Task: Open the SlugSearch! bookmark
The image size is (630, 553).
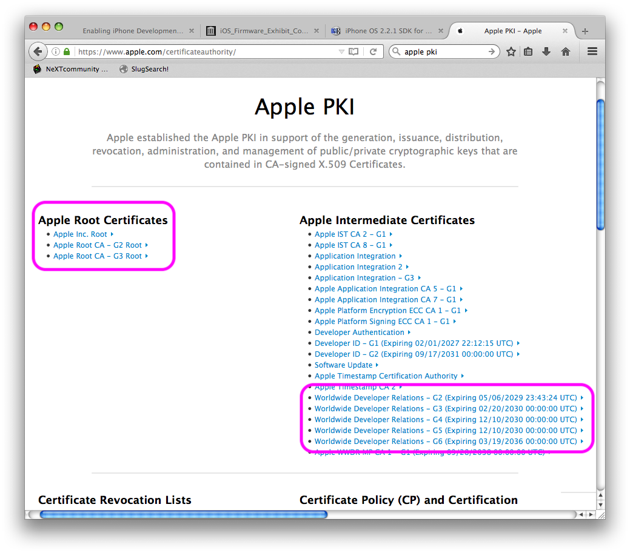Action: pyautogui.click(x=149, y=69)
